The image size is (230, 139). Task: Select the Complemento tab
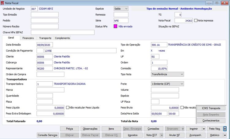(62, 38)
